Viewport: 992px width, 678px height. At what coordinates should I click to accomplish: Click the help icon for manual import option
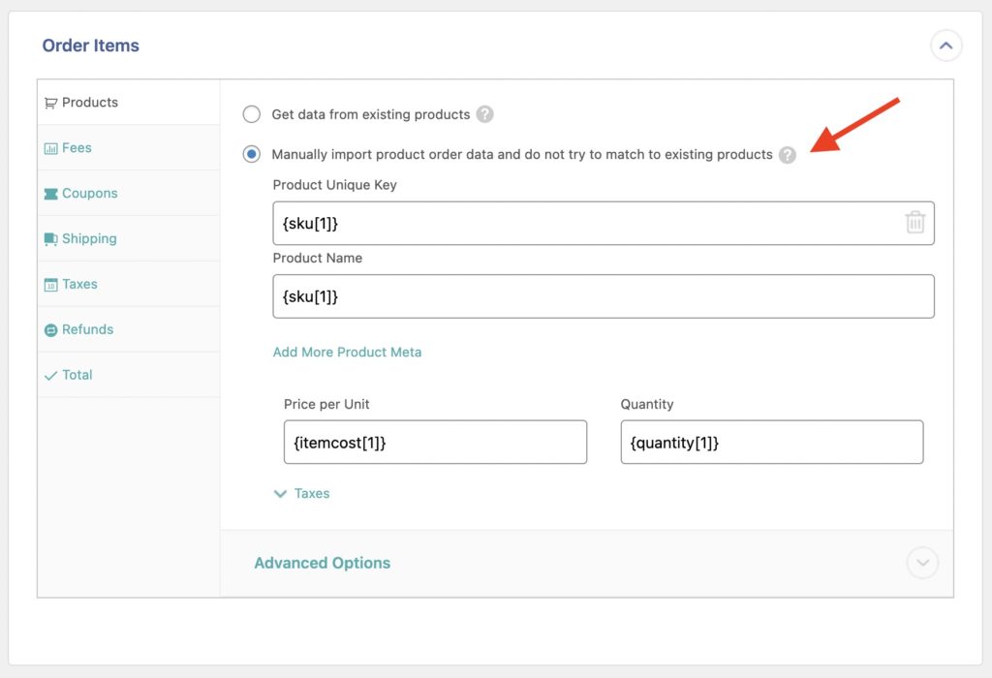click(788, 154)
